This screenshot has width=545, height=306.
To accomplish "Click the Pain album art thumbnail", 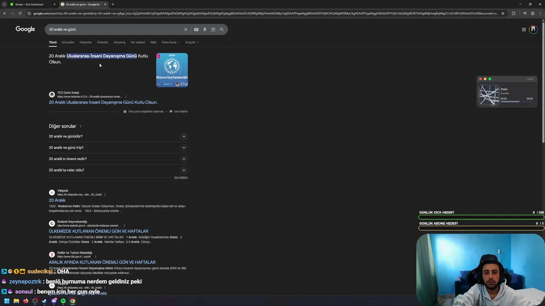I will click(x=489, y=95).
